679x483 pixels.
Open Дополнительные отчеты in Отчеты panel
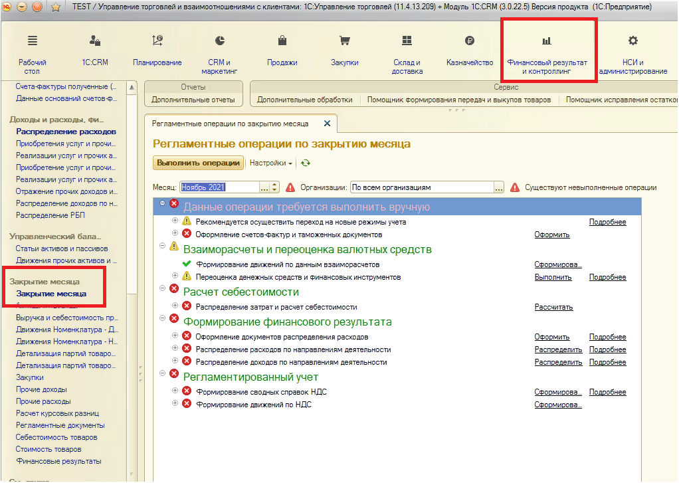click(193, 100)
